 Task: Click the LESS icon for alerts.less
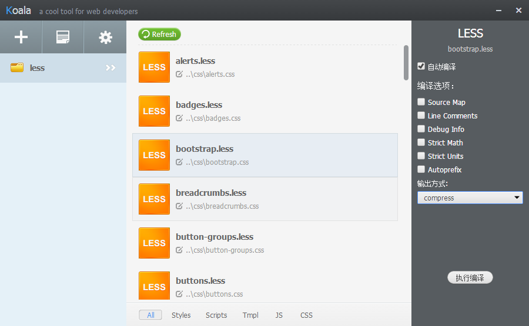154,67
